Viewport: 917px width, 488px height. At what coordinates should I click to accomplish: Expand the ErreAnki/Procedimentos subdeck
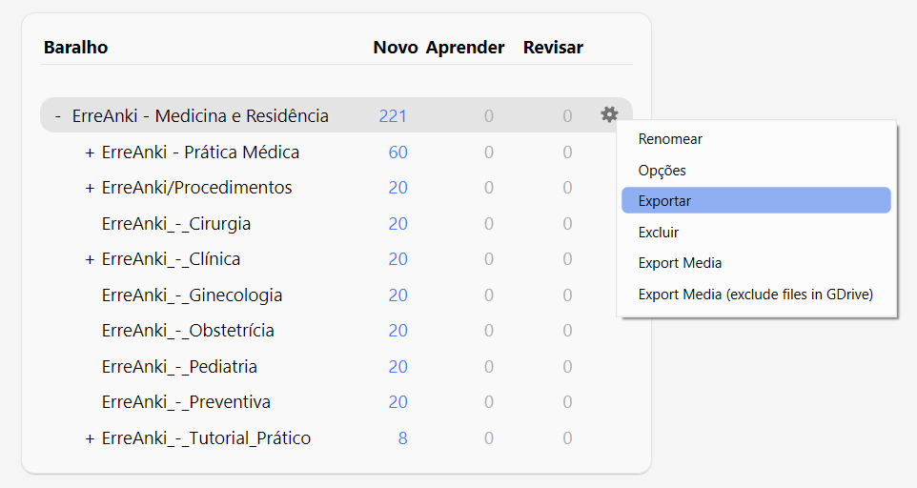tap(90, 188)
